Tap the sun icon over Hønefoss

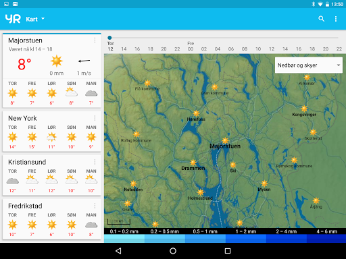pos(196,113)
